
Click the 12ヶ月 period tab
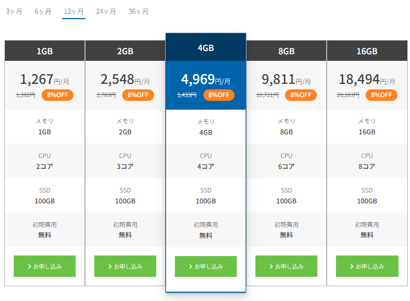(73, 12)
